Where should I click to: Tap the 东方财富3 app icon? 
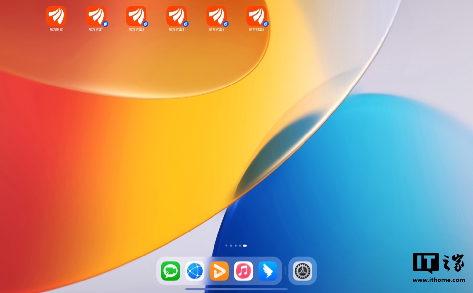176,16
